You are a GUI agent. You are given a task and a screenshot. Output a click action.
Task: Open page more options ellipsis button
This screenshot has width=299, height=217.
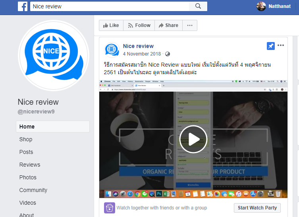point(190,25)
